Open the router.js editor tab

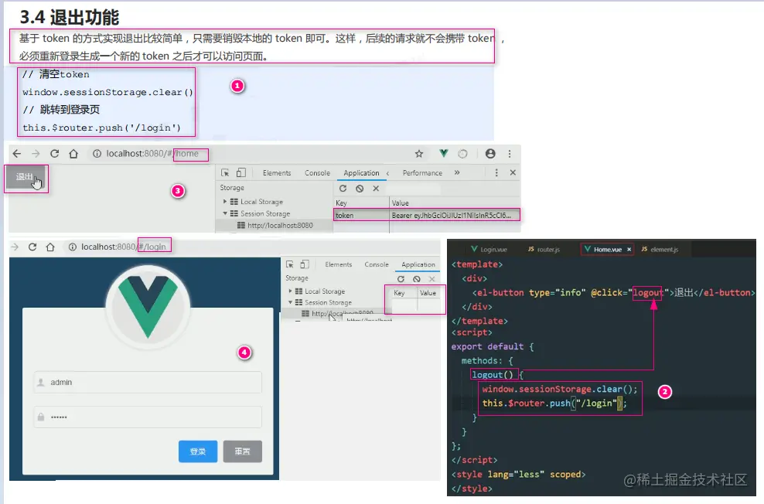(x=544, y=250)
